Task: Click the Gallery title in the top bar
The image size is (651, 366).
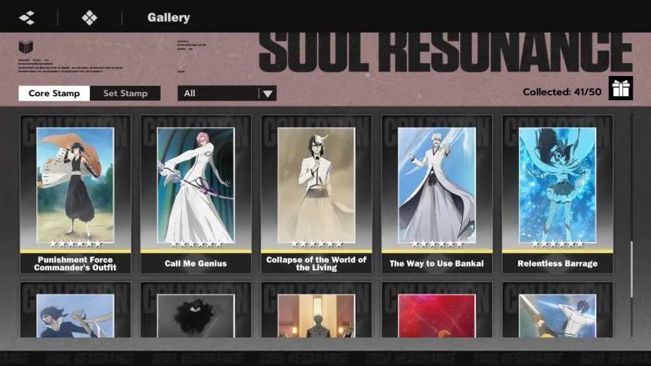Action: (x=169, y=18)
